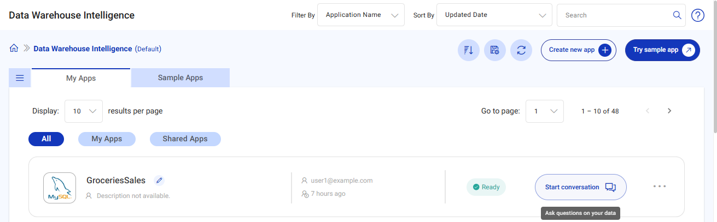The image size is (717, 222).
Task: Change results per page dropdown
Action: pos(84,111)
